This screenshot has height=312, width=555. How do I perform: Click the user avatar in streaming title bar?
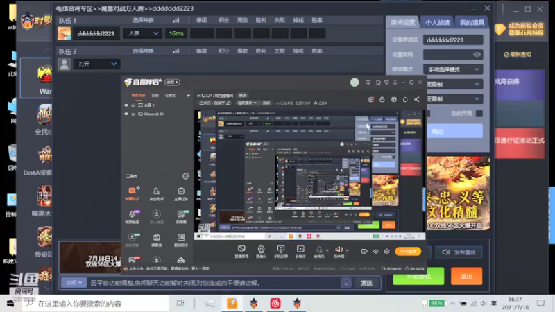pos(355,83)
